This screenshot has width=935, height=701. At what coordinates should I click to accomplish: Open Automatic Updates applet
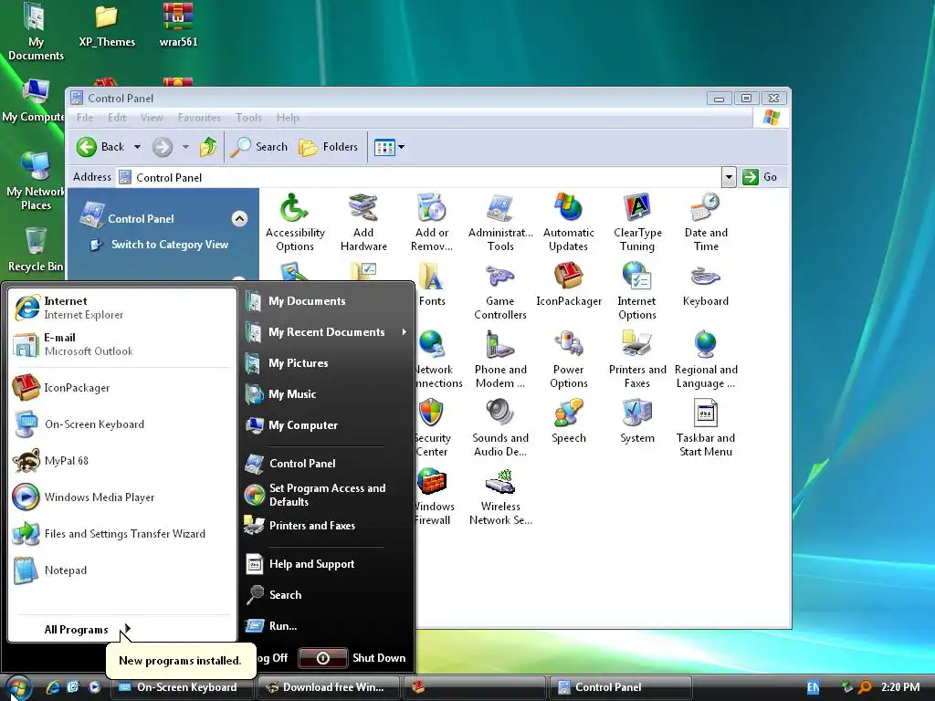[x=568, y=222]
